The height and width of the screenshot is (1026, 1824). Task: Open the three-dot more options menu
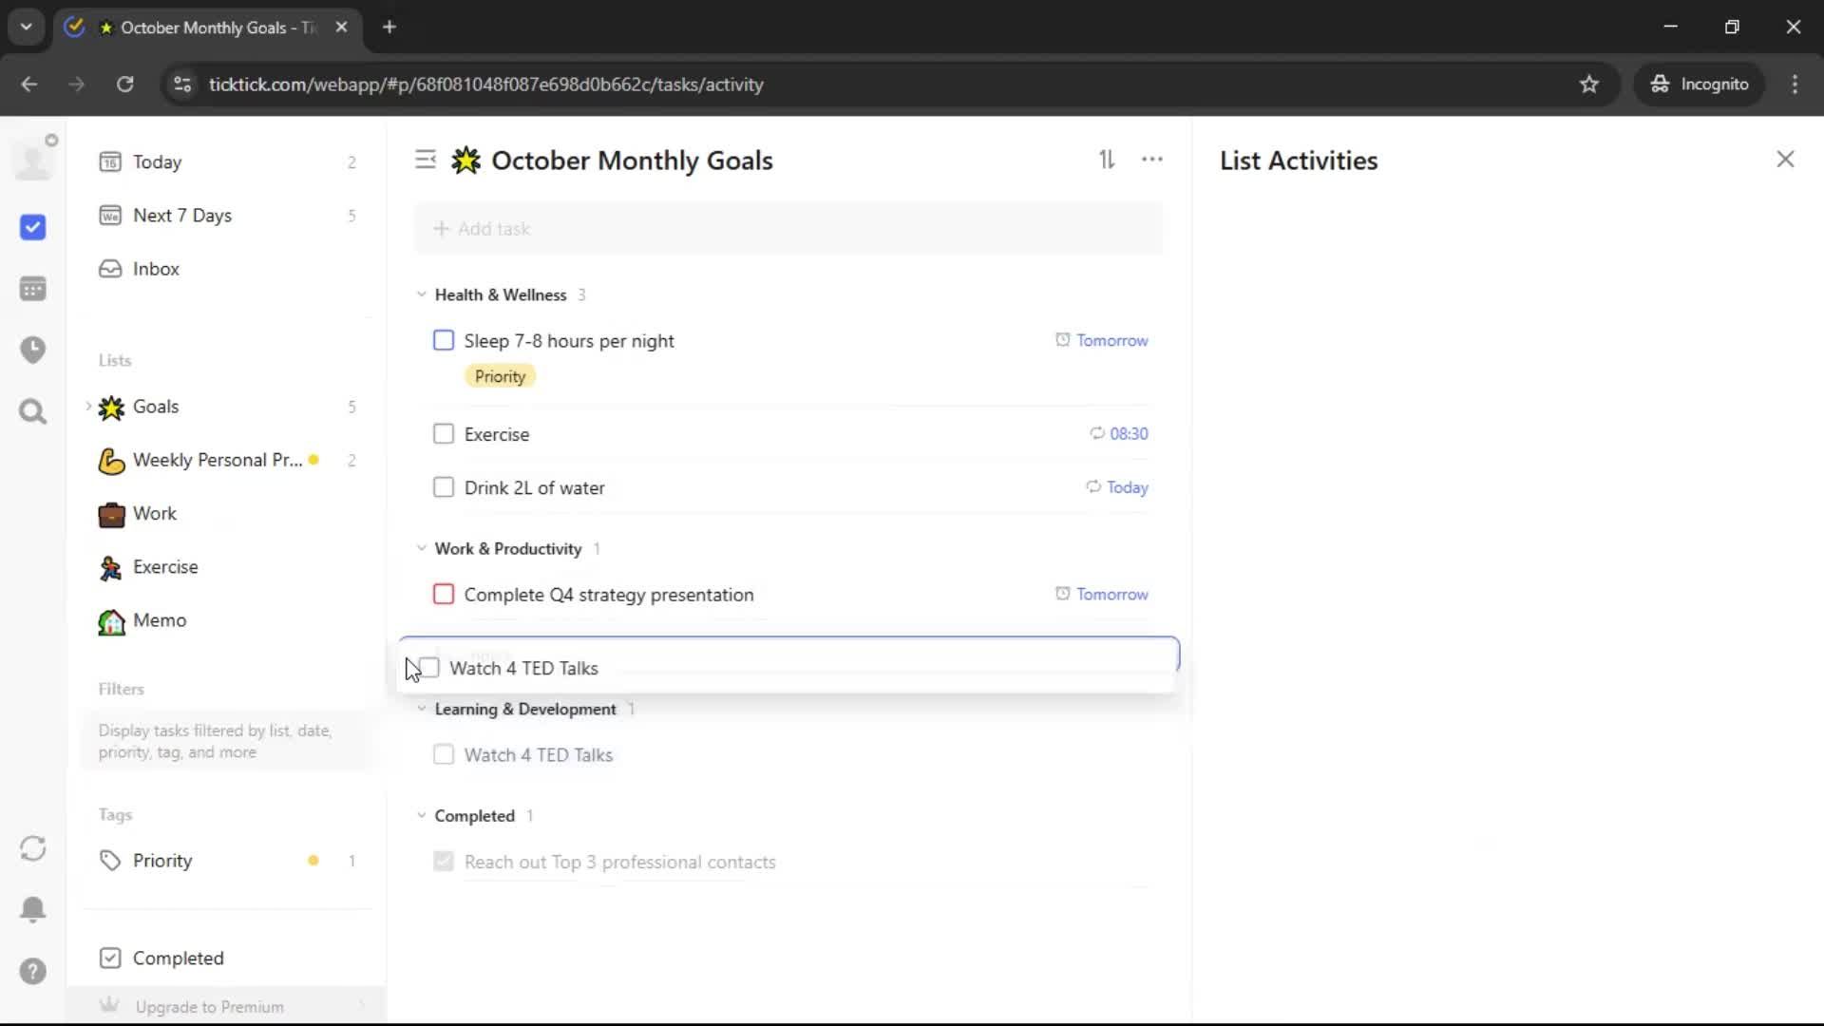point(1151,160)
